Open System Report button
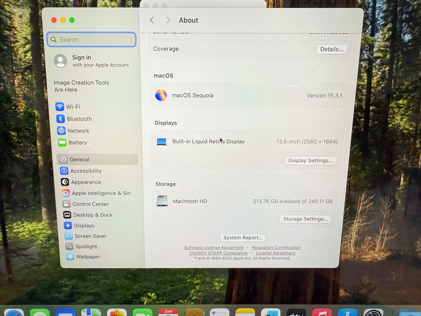This screenshot has height=316, width=421. 243,238
